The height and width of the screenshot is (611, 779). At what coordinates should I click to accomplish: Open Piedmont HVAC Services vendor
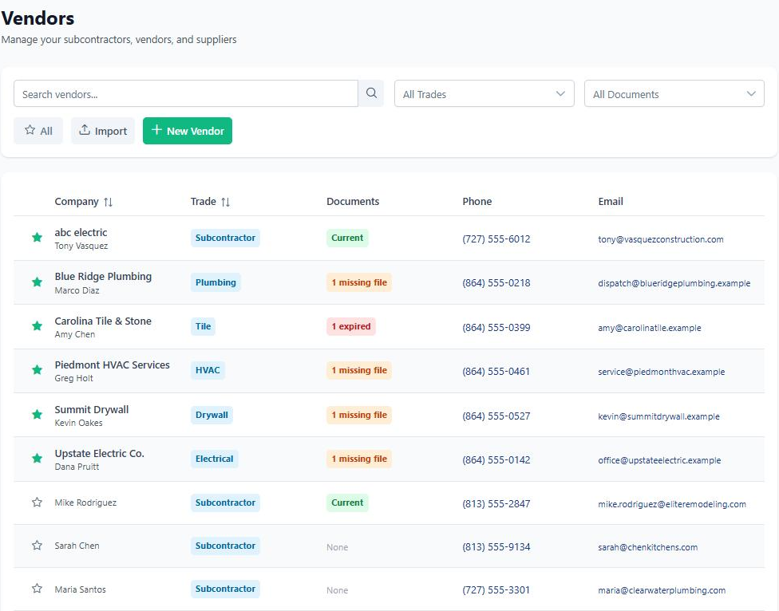coord(112,365)
